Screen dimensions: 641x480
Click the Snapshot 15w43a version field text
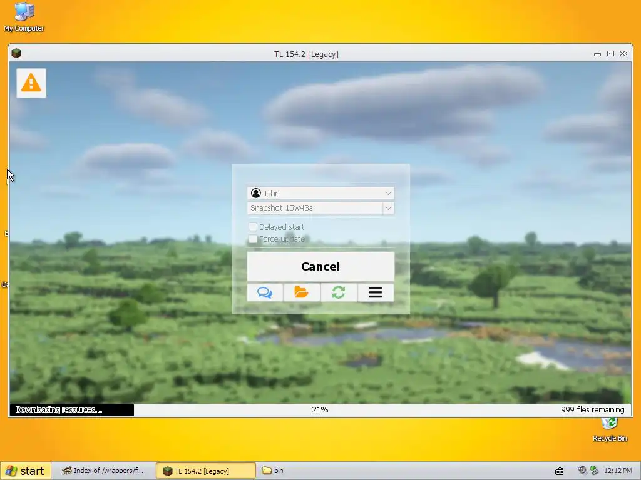tap(282, 208)
